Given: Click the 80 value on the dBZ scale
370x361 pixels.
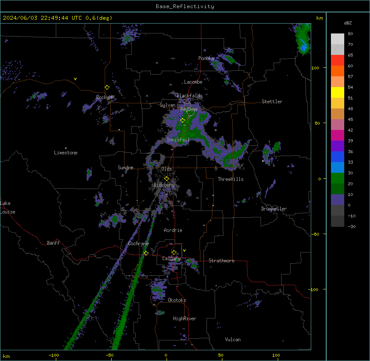Looking at the screenshot, I should tap(350, 34).
